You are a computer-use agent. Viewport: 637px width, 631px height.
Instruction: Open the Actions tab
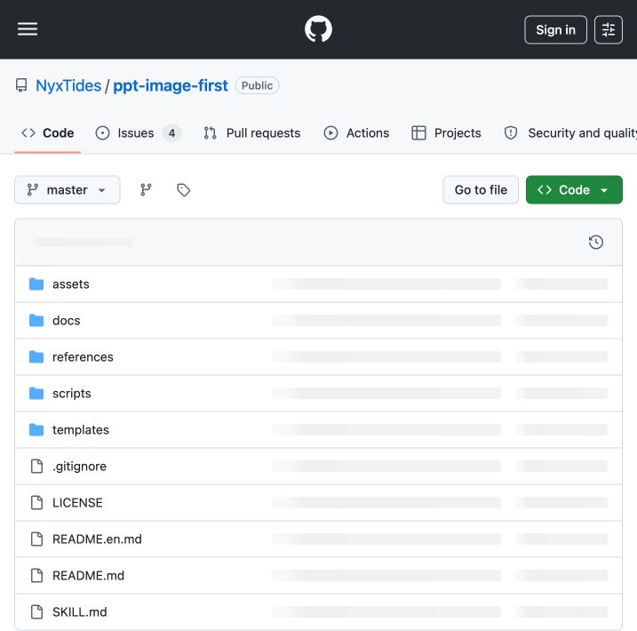(x=356, y=132)
